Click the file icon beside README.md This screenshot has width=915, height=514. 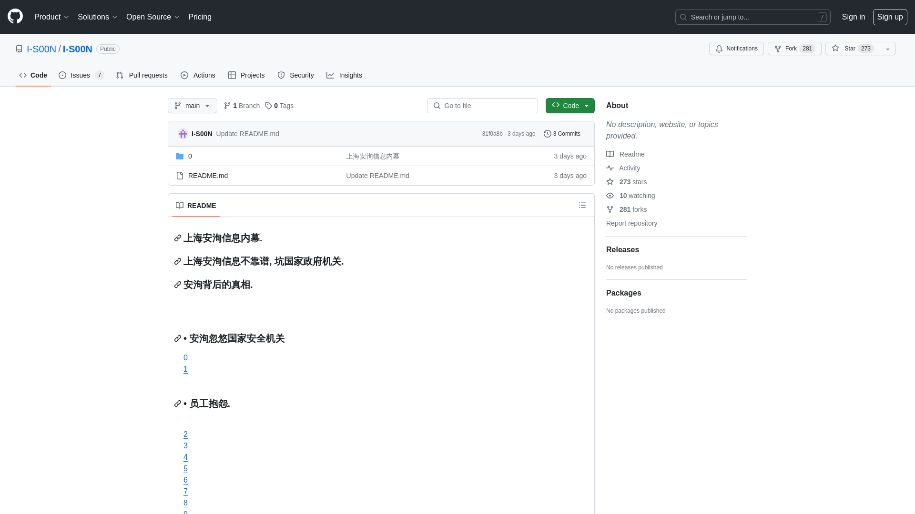coord(180,176)
